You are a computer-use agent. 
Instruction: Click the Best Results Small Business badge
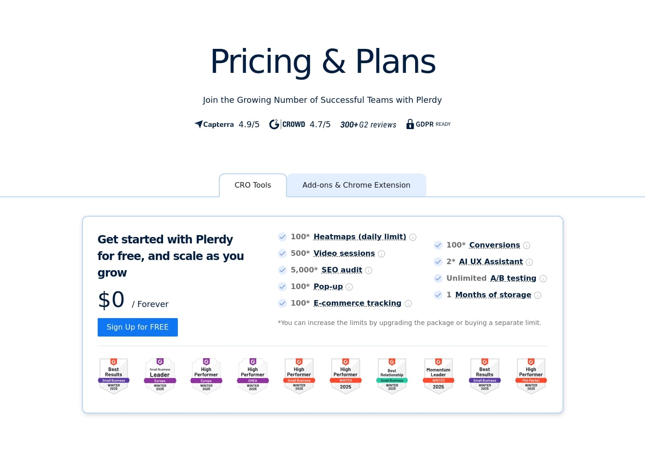pyautogui.click(x=113, y=376)
